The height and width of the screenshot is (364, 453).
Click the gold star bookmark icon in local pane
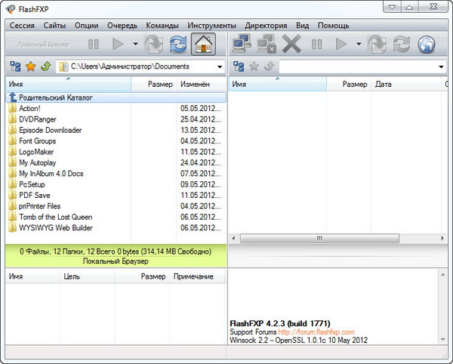pyautogui.click(x=31, y=66)
